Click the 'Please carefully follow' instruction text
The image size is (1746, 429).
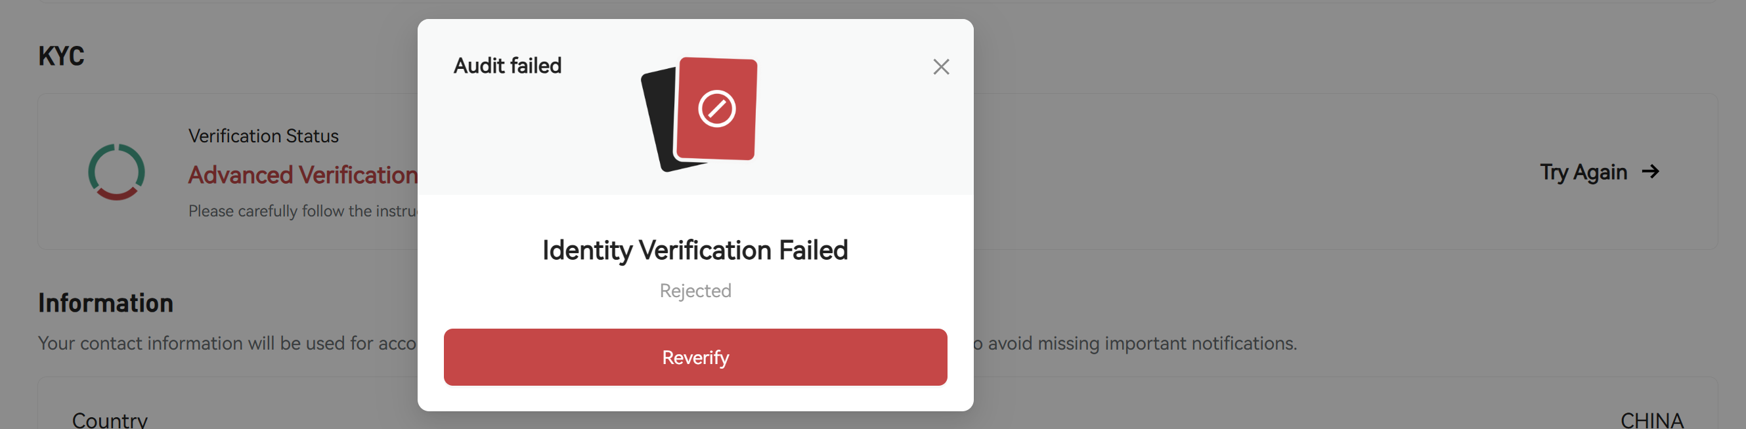pyautogui.click(x=302, y=211)
